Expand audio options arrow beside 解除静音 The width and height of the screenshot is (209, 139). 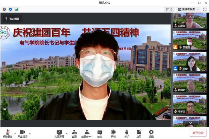click(x=15, y=133)
